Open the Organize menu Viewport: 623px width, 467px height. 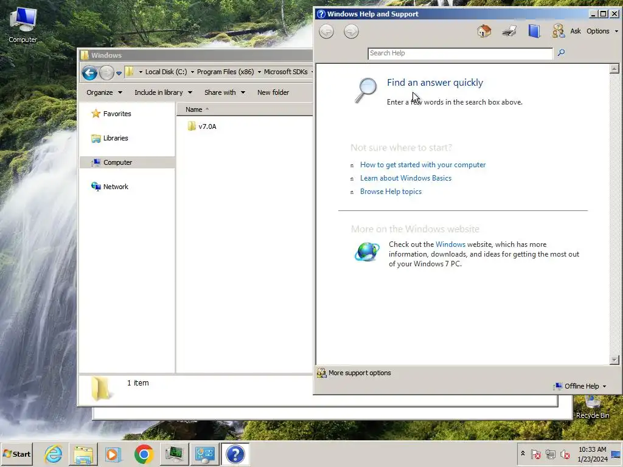(x=104, y=92)
